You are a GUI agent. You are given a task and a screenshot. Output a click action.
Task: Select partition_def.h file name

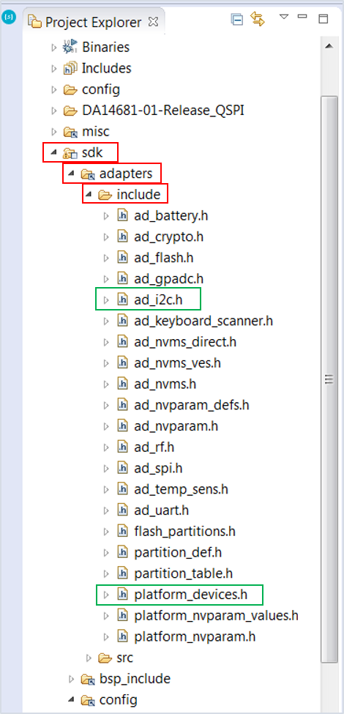coord(178,553)
